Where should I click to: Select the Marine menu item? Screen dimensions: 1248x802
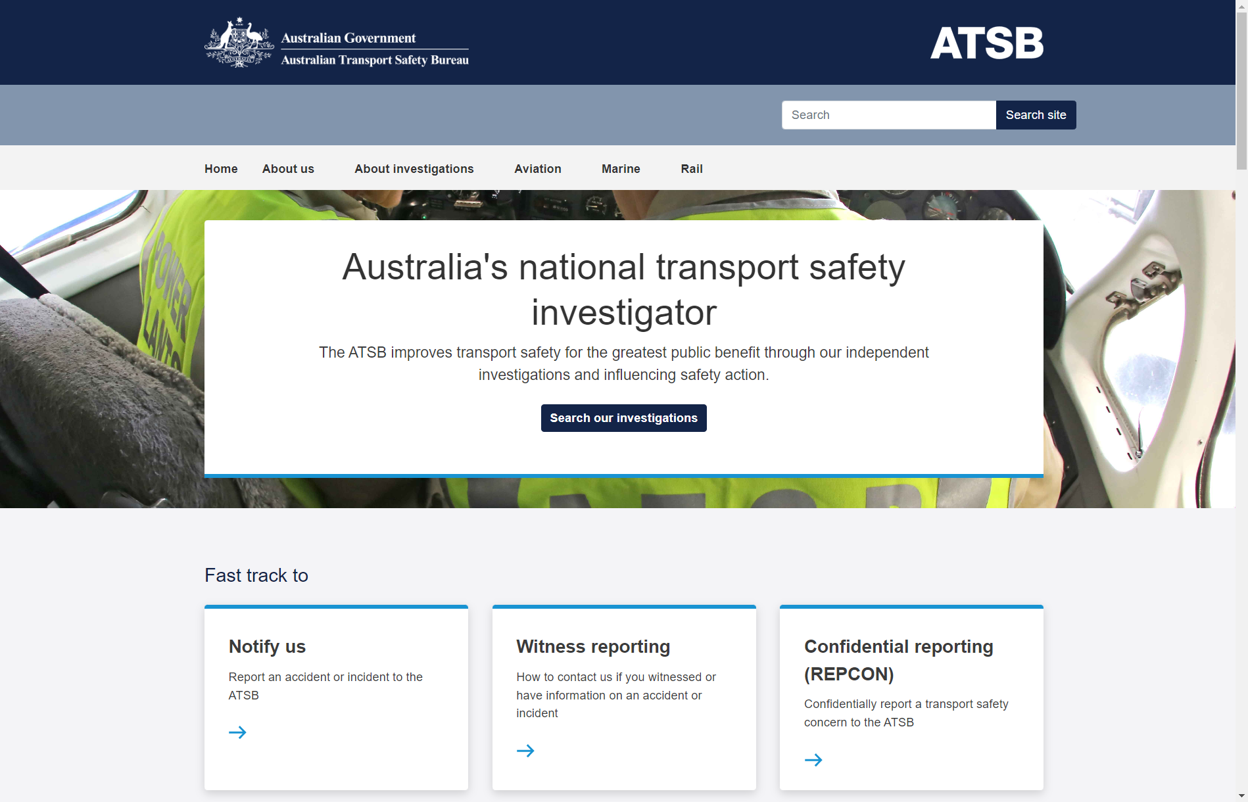(x=621, y=169)
